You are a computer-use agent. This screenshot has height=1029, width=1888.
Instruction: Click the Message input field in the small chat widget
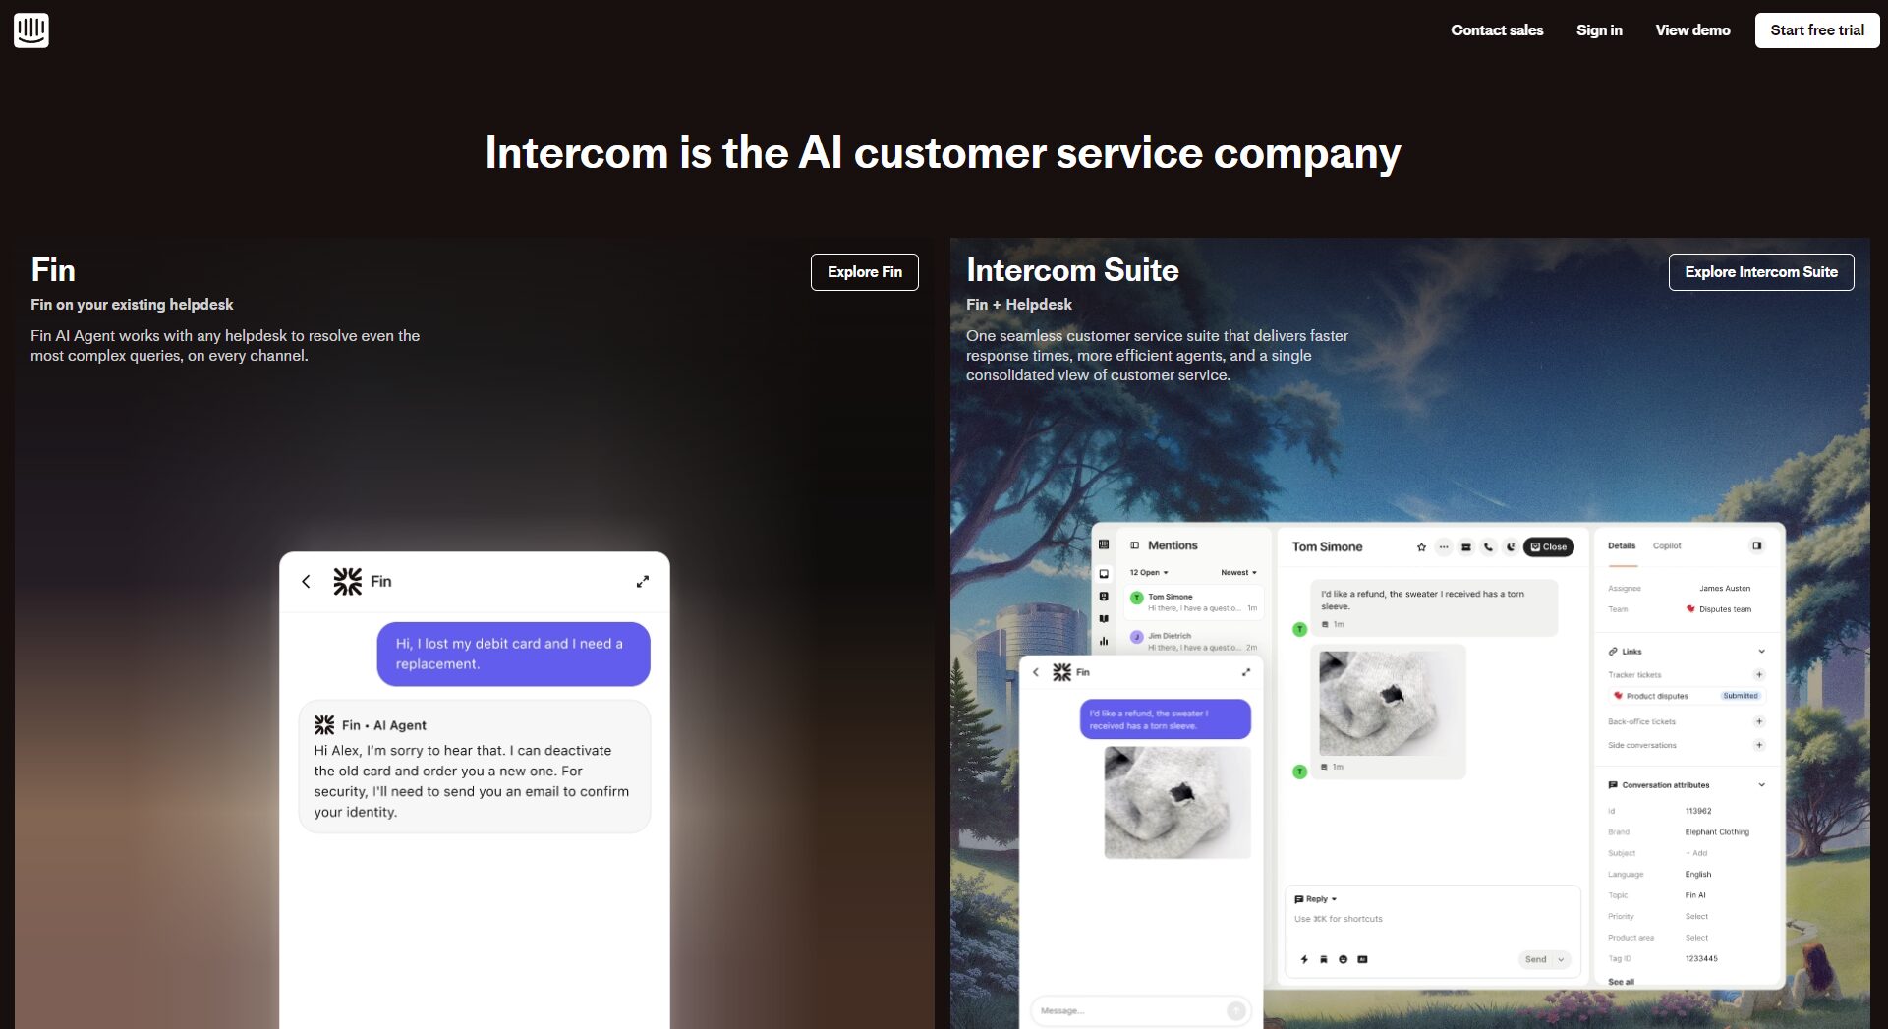coord(1130,1010)
